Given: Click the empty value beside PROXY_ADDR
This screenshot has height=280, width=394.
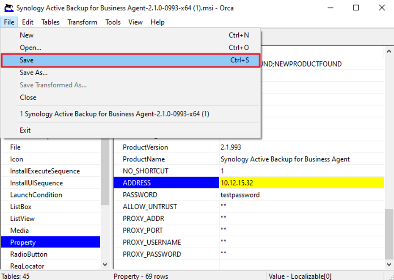Looking at the screenshot, I should (302, 219).
